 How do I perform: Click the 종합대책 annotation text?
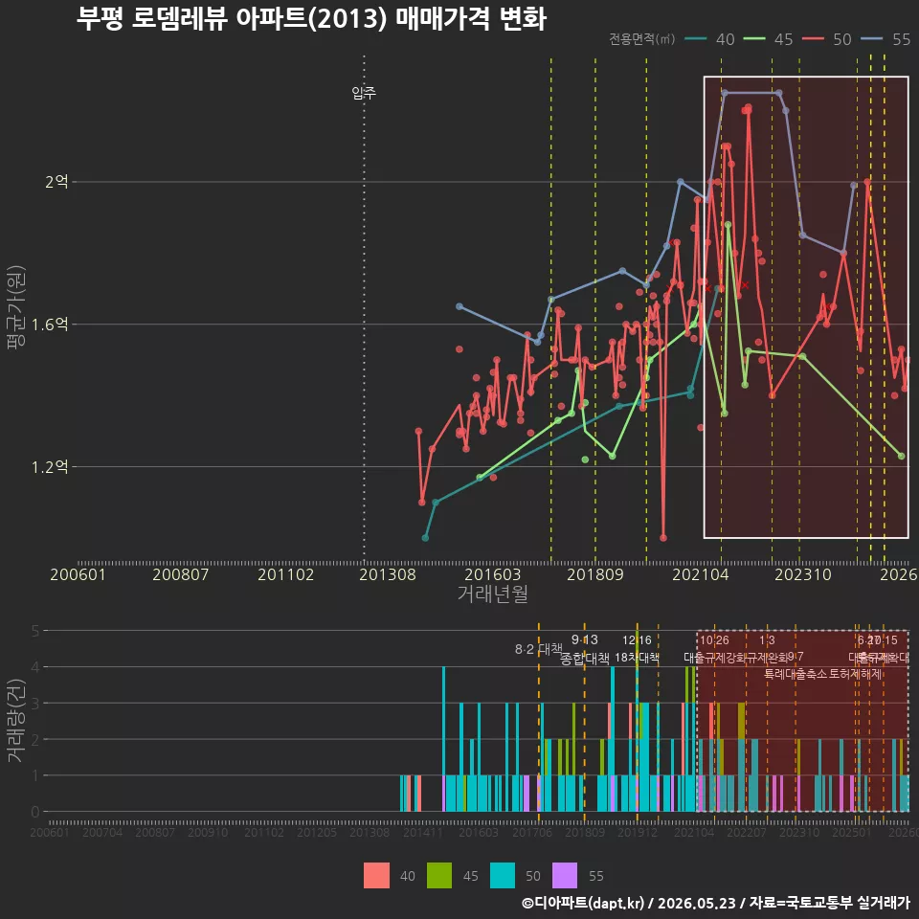pos(584,659)
